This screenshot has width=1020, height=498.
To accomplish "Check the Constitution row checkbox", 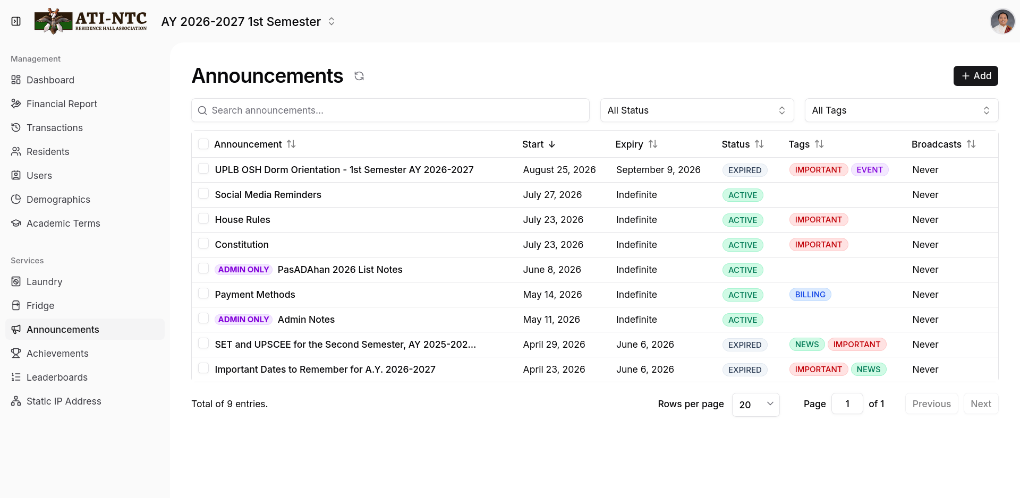I will 203,243.
